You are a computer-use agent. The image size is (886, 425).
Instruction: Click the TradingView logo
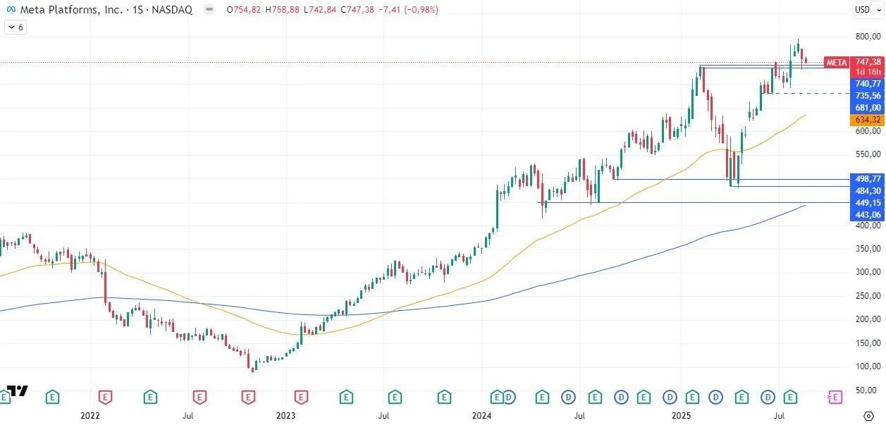coord(18,391)
